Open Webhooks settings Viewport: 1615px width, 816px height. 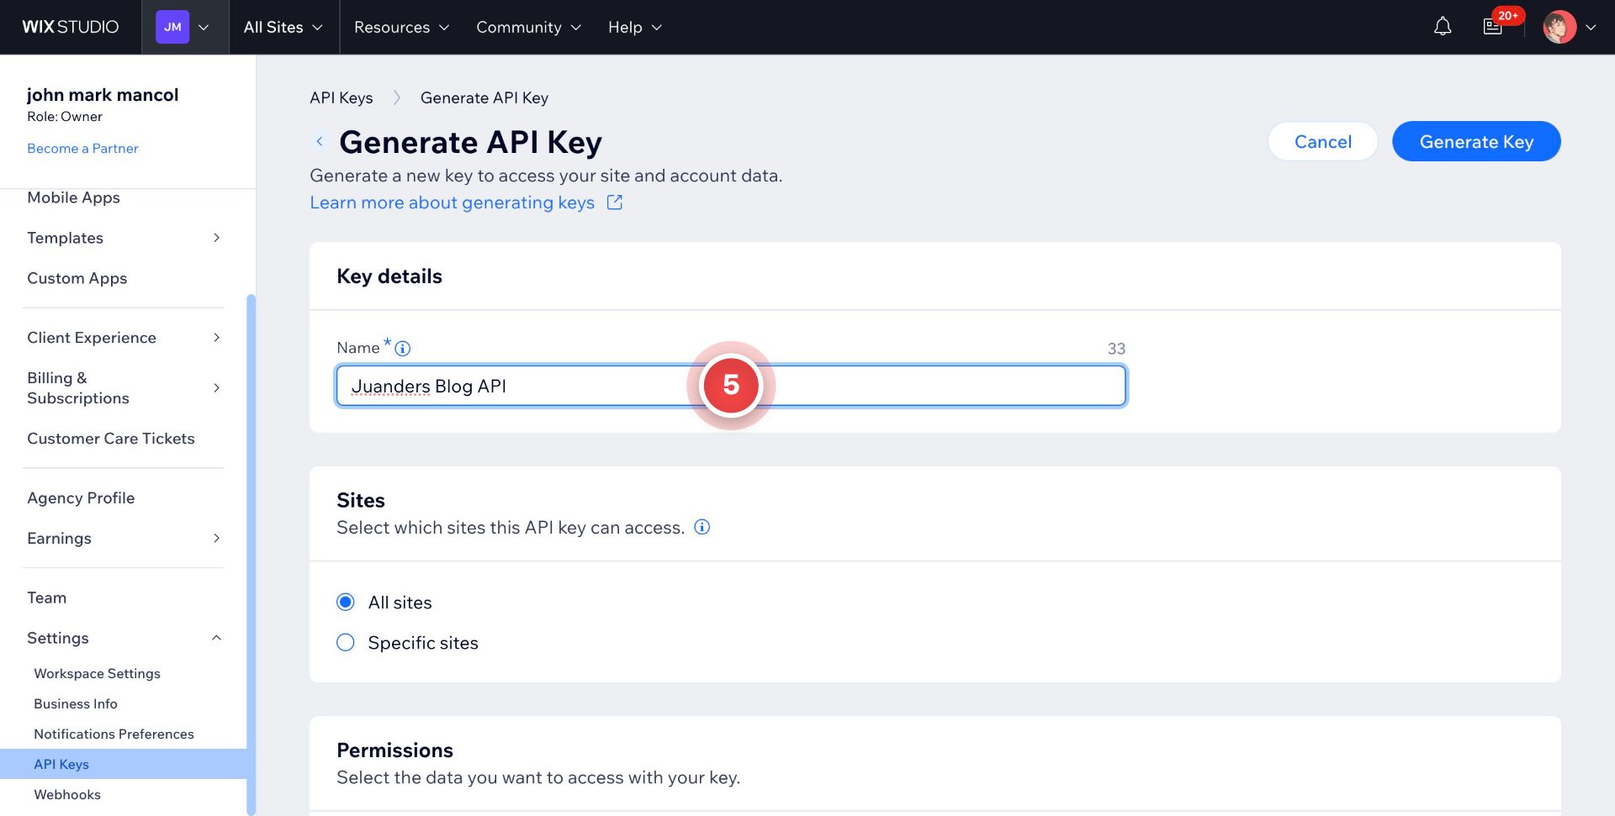(x=67, y=794)
